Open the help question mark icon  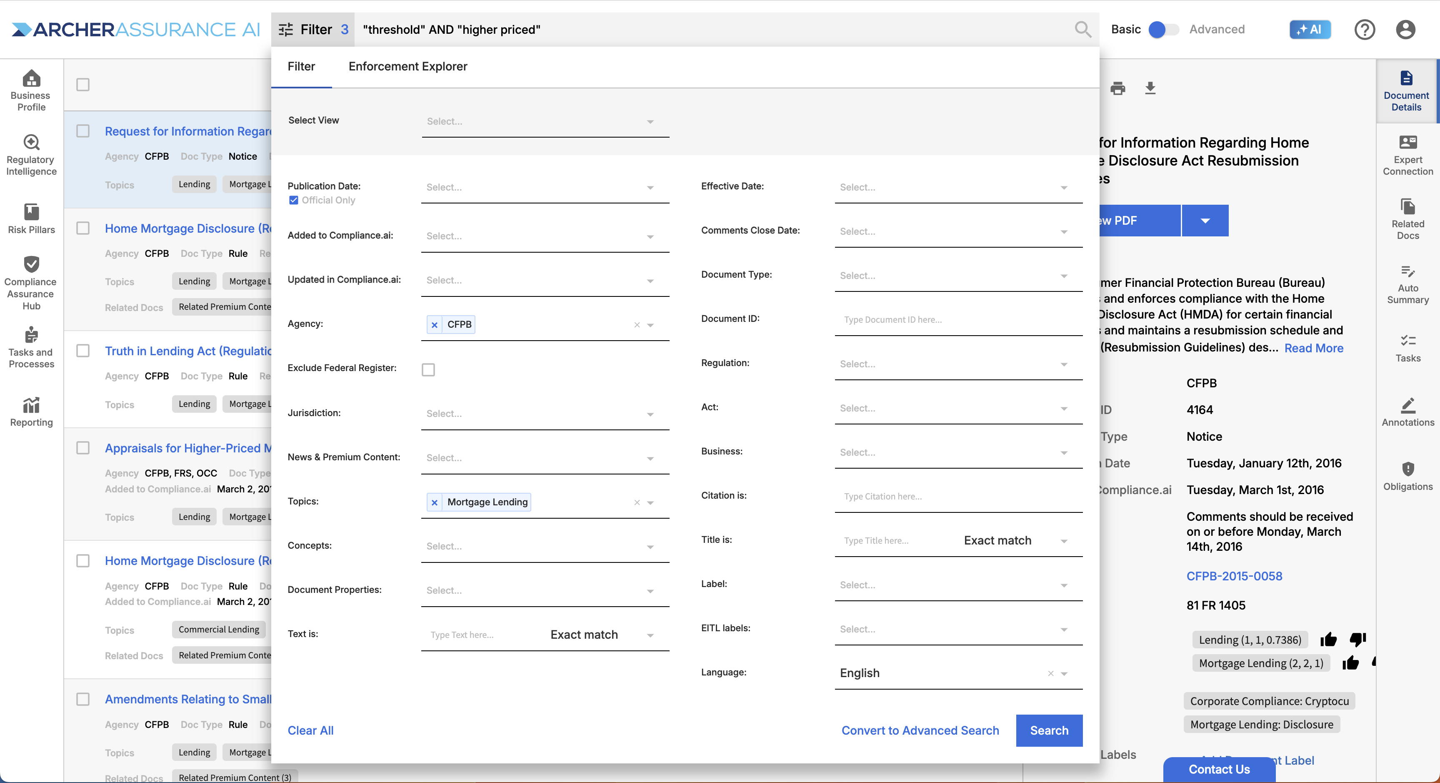point(1365,29)
